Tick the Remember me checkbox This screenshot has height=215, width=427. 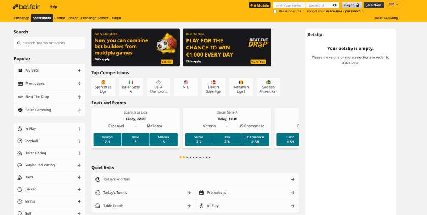275,11
